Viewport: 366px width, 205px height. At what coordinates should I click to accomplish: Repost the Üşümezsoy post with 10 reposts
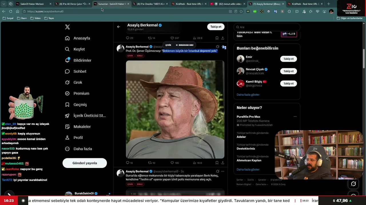tap(152, 163)
